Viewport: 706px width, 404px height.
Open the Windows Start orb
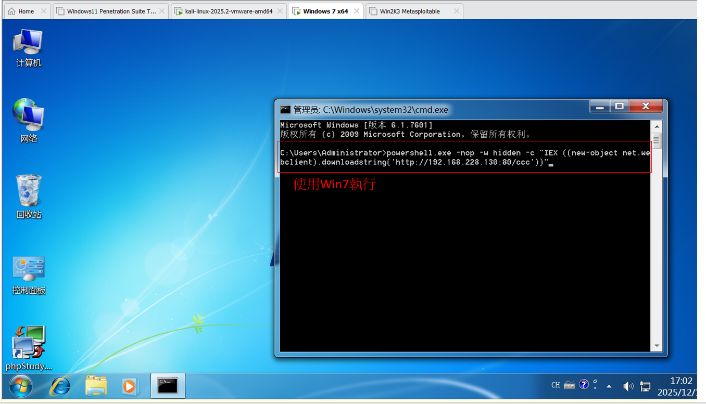(x=21, y=386)
